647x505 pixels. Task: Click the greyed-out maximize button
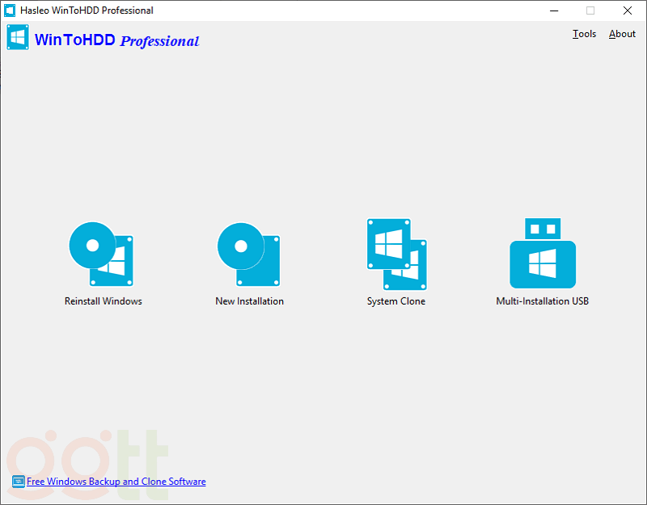pos(590,11)
